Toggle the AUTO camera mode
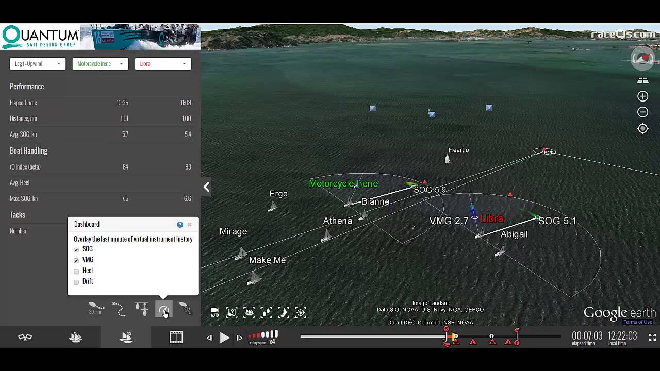Image resolution: width=660 pixels, height=371 pixels. point(214,312)
